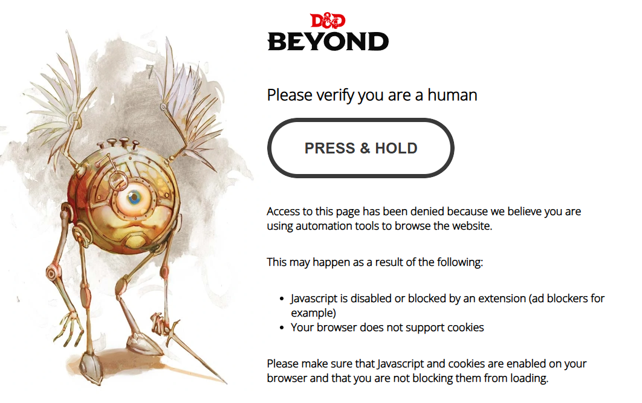
Task: Click the 'Please make sure that Javascript' paragraph
Action: (427, 371)
